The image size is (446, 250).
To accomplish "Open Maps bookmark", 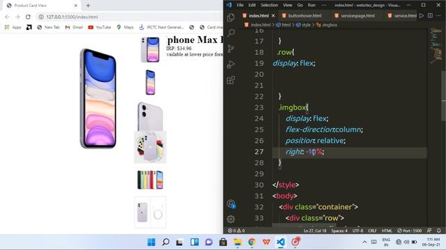I will [x=125, y=27].
